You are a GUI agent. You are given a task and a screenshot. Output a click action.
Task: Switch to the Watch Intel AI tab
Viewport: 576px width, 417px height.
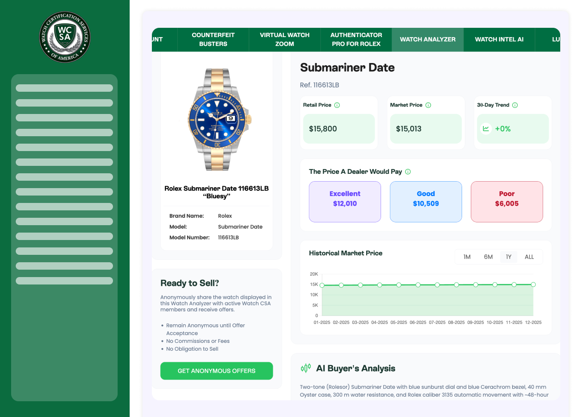click(x=499, y=39)
